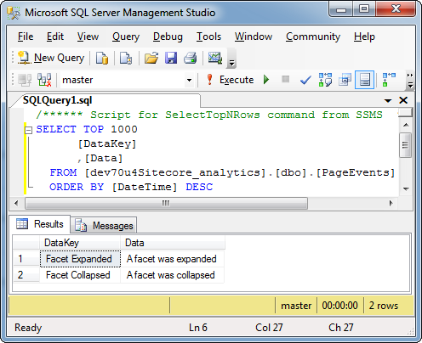422x343 pixels.
Task: Open the master database dropdown
Action: 189,80
